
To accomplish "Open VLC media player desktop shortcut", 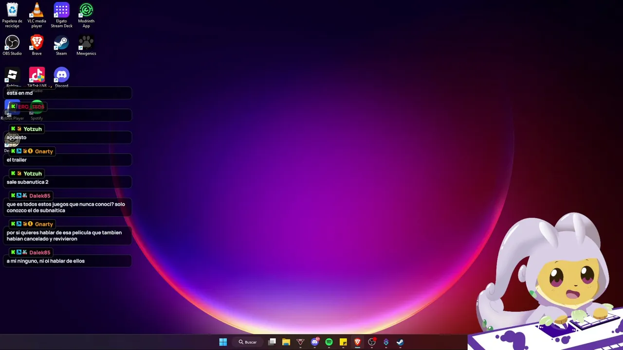I will point(37,15).
